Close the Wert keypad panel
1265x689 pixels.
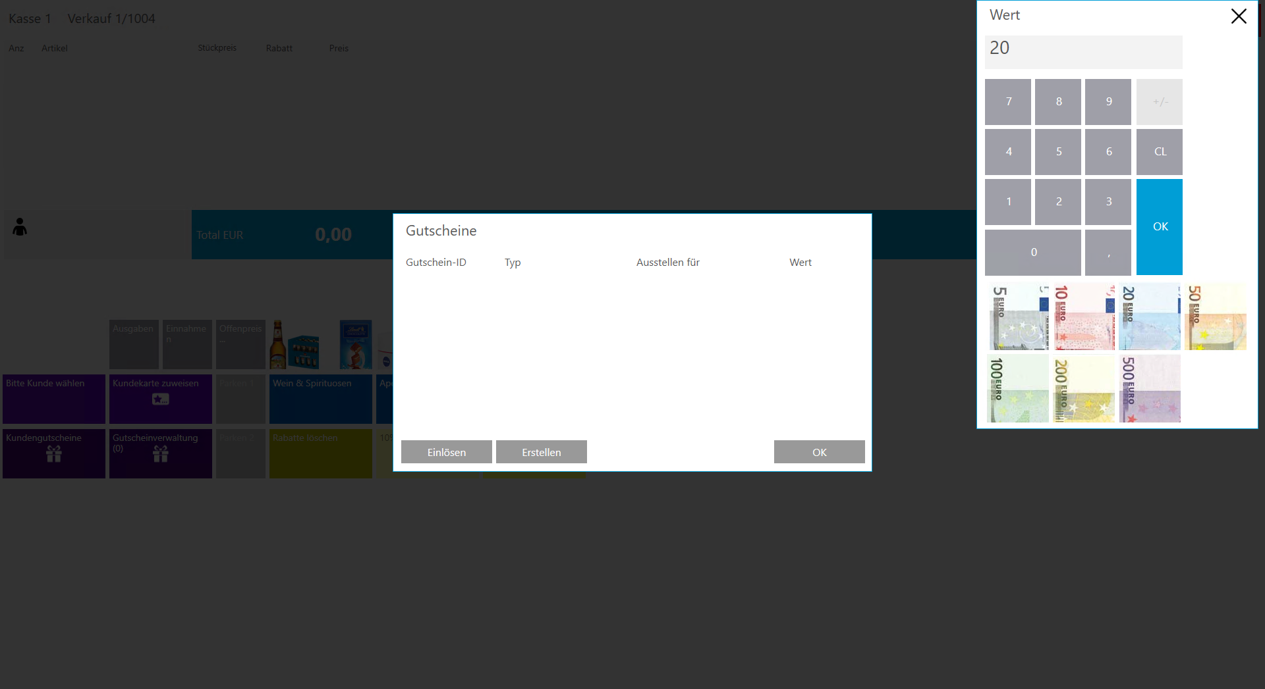coord(1239,16)
